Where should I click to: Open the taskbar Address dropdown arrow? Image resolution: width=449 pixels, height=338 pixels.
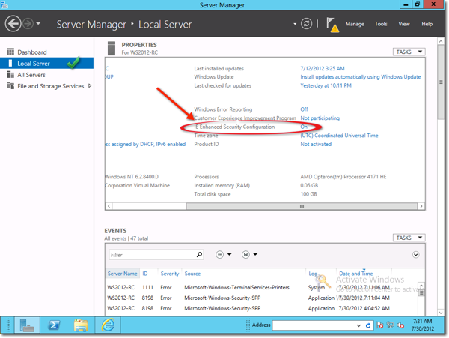[358, 325]
